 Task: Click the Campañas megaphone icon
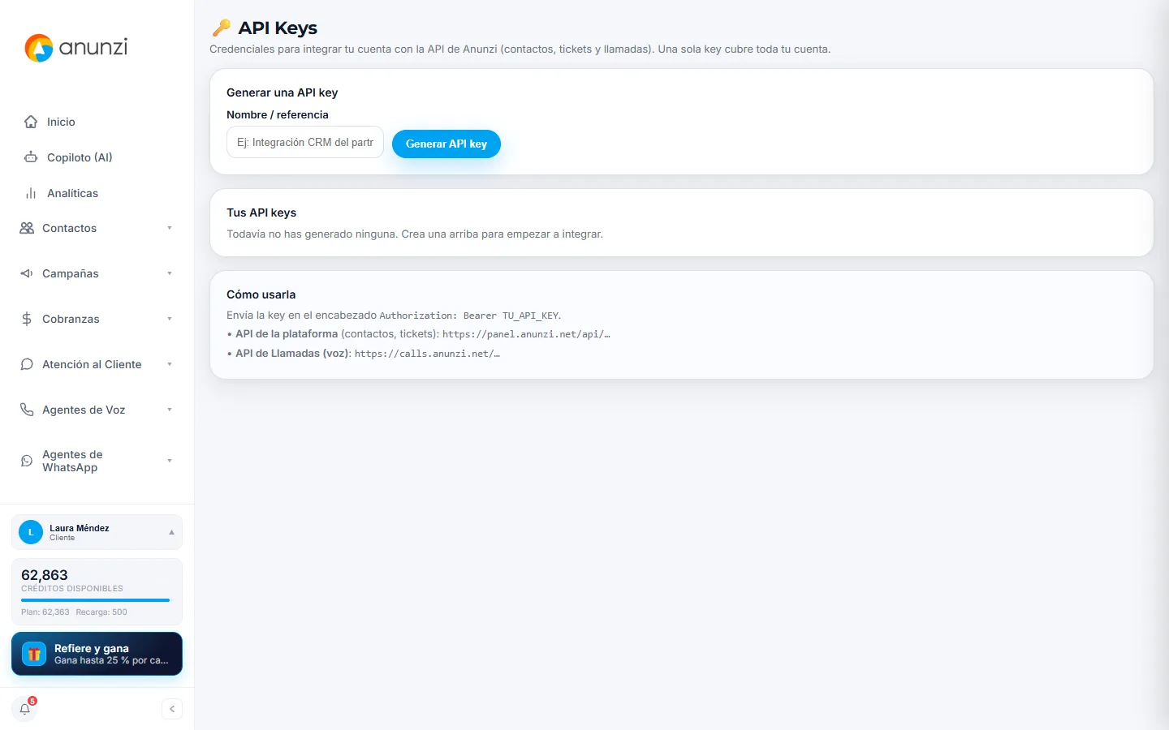(27, 273)
